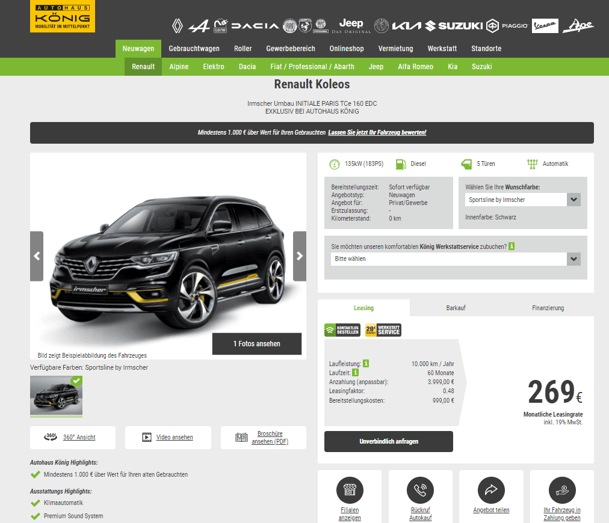Viewport: 609px width, 523px height.
Task: Open the Alpine brand logo
Action: [x=199, y=26]
